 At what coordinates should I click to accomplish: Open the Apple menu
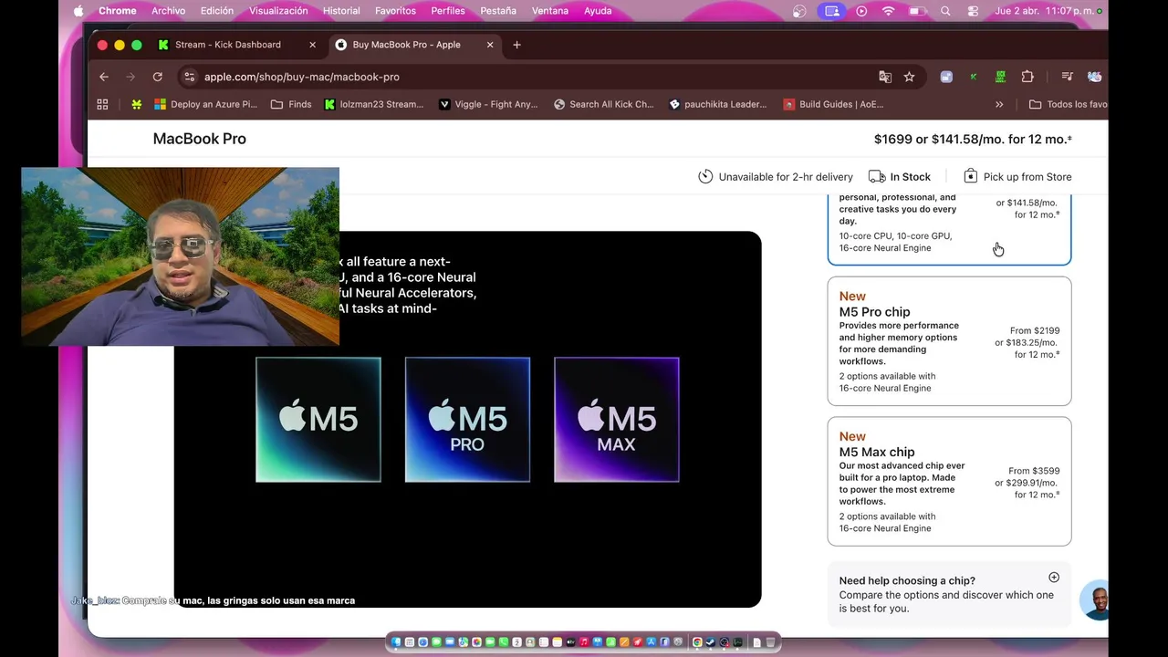coord(78,11)
